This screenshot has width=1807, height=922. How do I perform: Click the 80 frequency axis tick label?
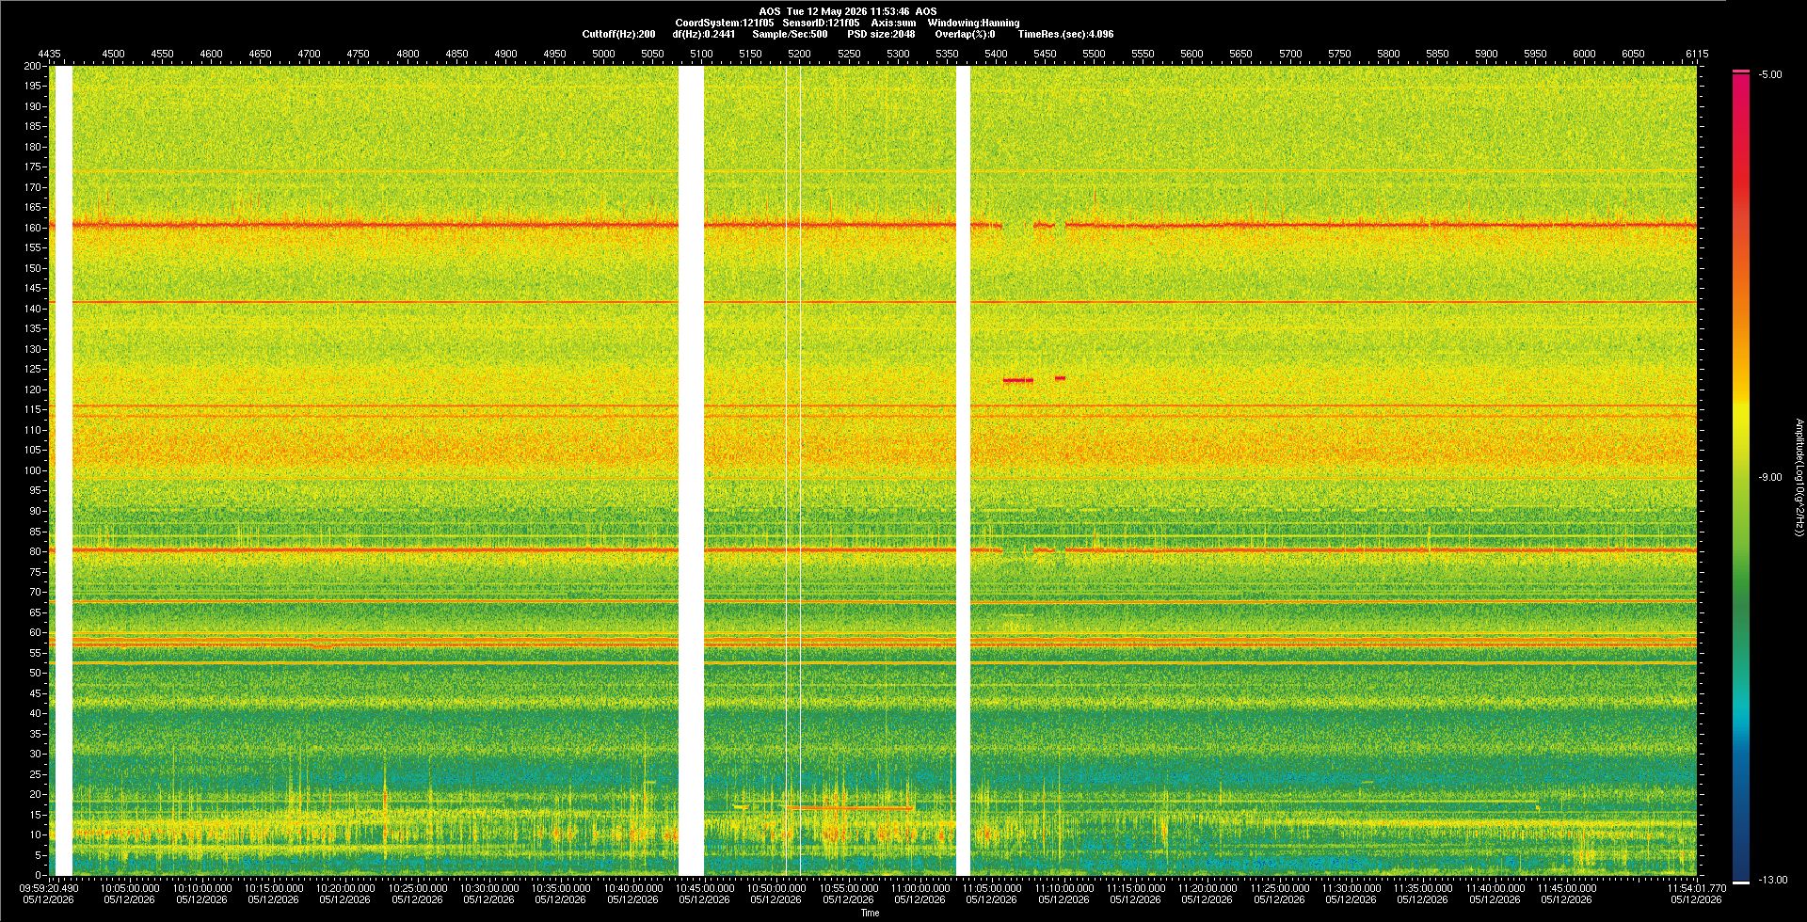pos(35,551)
